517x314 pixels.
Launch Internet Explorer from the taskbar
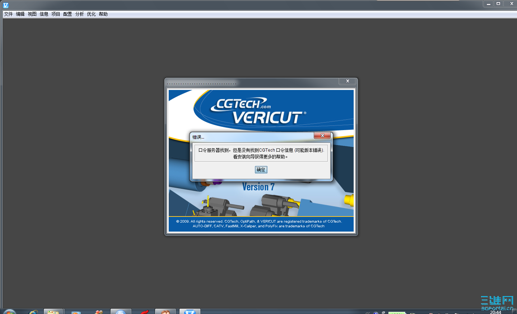point(33,312)
